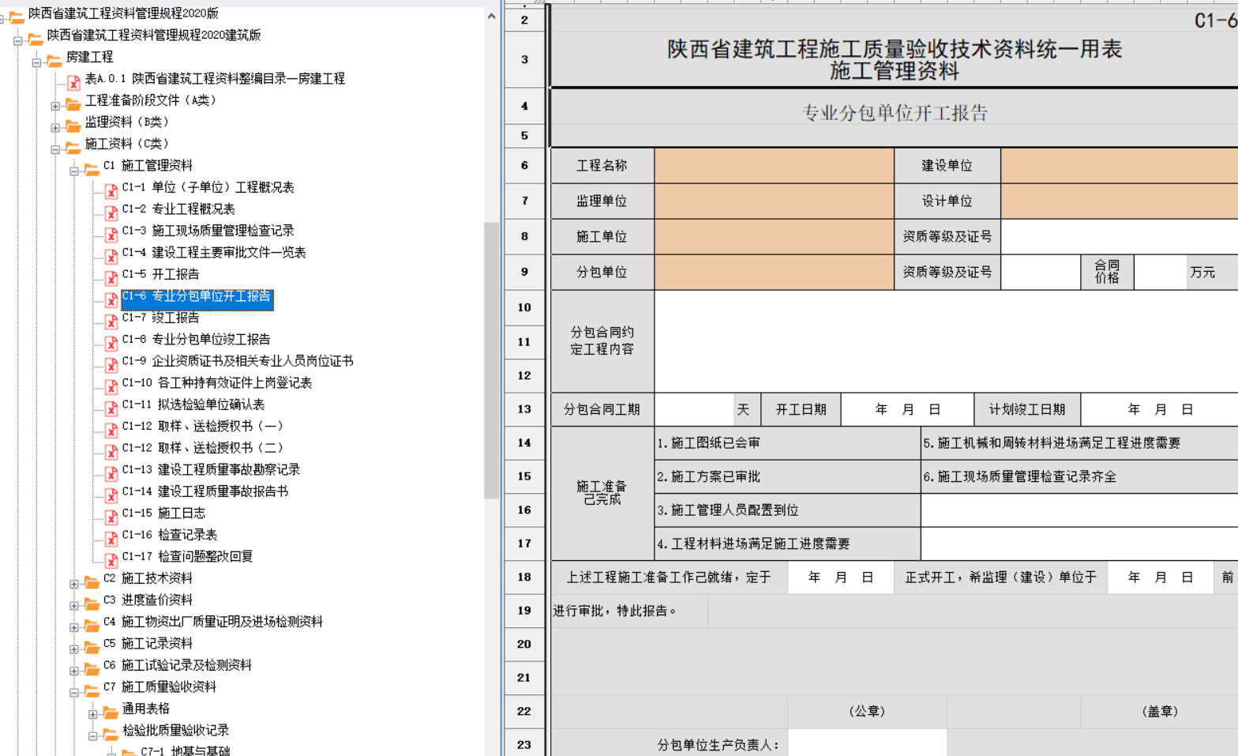This screenshot has width=1238, height=756.
Task: Select 陕西省建筑工程资料管理规程2020建筑版 node
Action: [x=153, y=35]
